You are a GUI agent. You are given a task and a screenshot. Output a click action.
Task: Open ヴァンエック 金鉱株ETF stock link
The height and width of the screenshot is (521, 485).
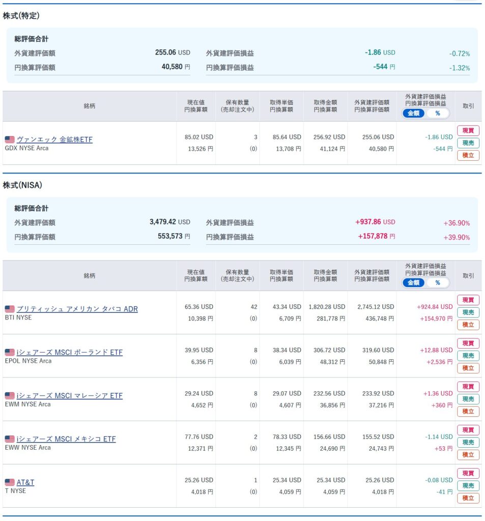coord(54,139)
